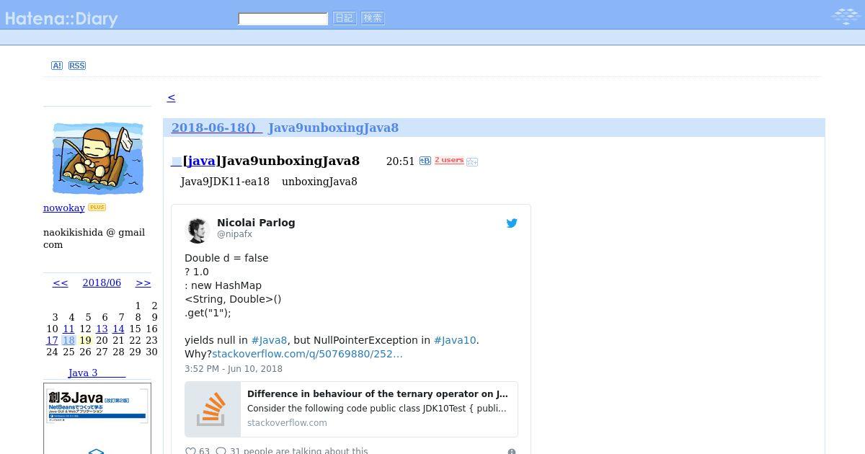Image resolution: width=865 pixels, height=454 pixels.
Task: Open the '2 users' bookmark count link
Action: 449,160
